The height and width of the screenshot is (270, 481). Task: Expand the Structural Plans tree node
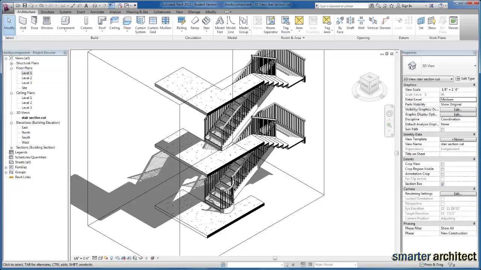point(11,63)
